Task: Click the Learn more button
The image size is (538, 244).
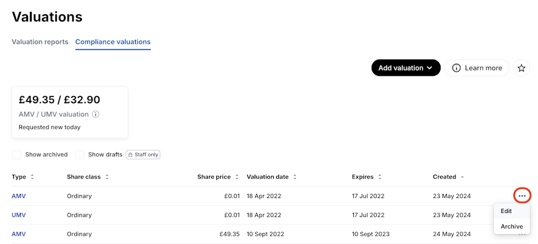Action: click(477, 68)
